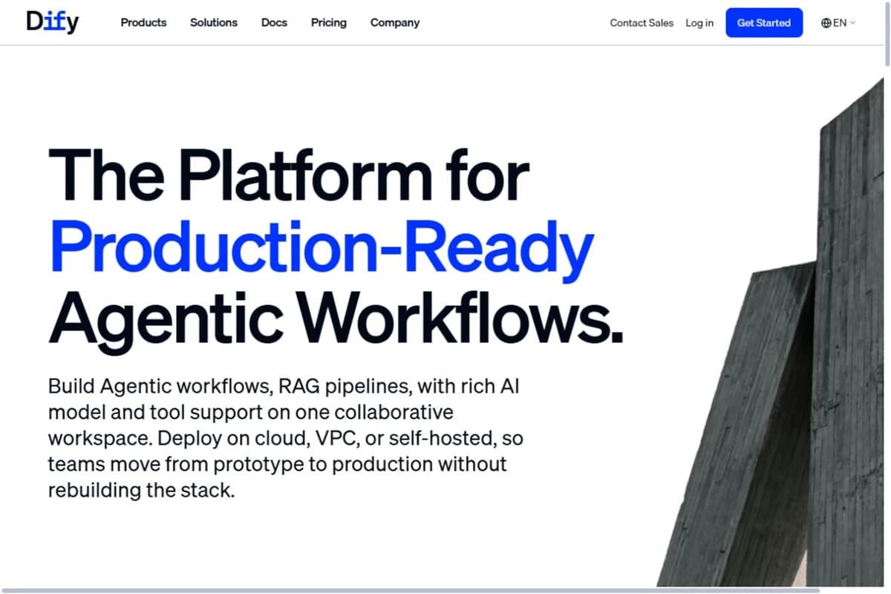891x594 pixels.
Task: Click the Dify logo
Action: coord(53,22)
